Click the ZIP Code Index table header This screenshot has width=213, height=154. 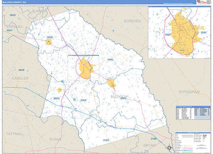pyautogui.click(x=193, y=107)
